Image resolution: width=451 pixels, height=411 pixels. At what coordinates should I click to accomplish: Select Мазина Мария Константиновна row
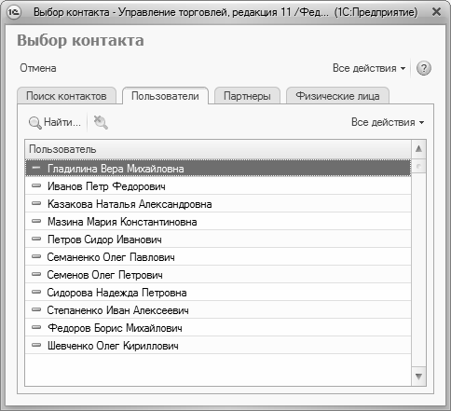click(x=218, y=222)
